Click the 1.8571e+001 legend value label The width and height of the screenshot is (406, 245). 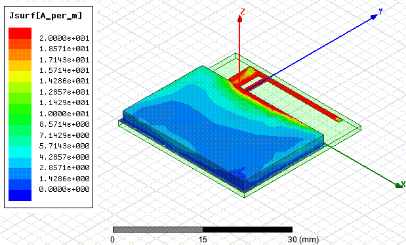[64, 49]
